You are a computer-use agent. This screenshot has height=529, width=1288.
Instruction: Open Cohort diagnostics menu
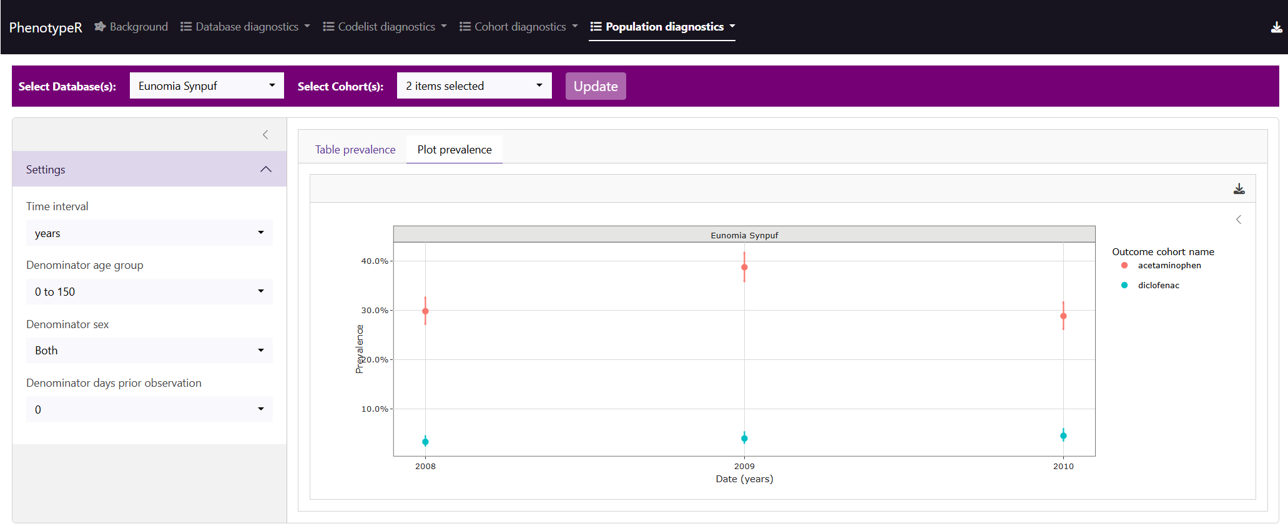click(x=519, y=27)
